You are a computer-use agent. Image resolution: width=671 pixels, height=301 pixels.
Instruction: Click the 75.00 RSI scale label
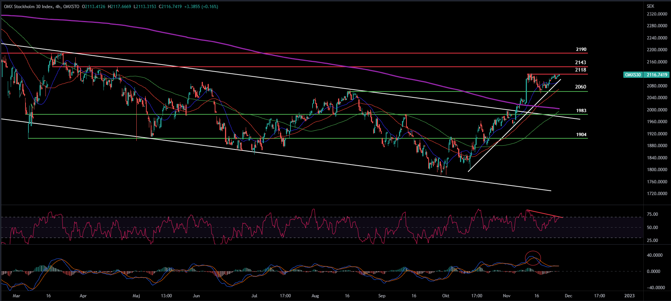click(652, 214)
